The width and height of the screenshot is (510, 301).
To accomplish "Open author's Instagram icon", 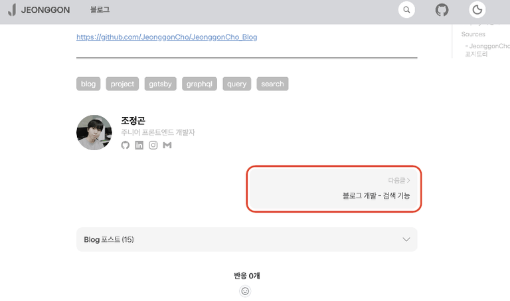I will (x=153, y=145).
